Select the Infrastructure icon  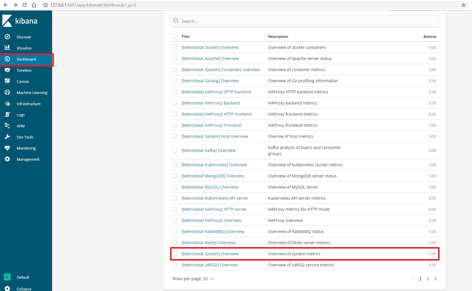(7, 103)
